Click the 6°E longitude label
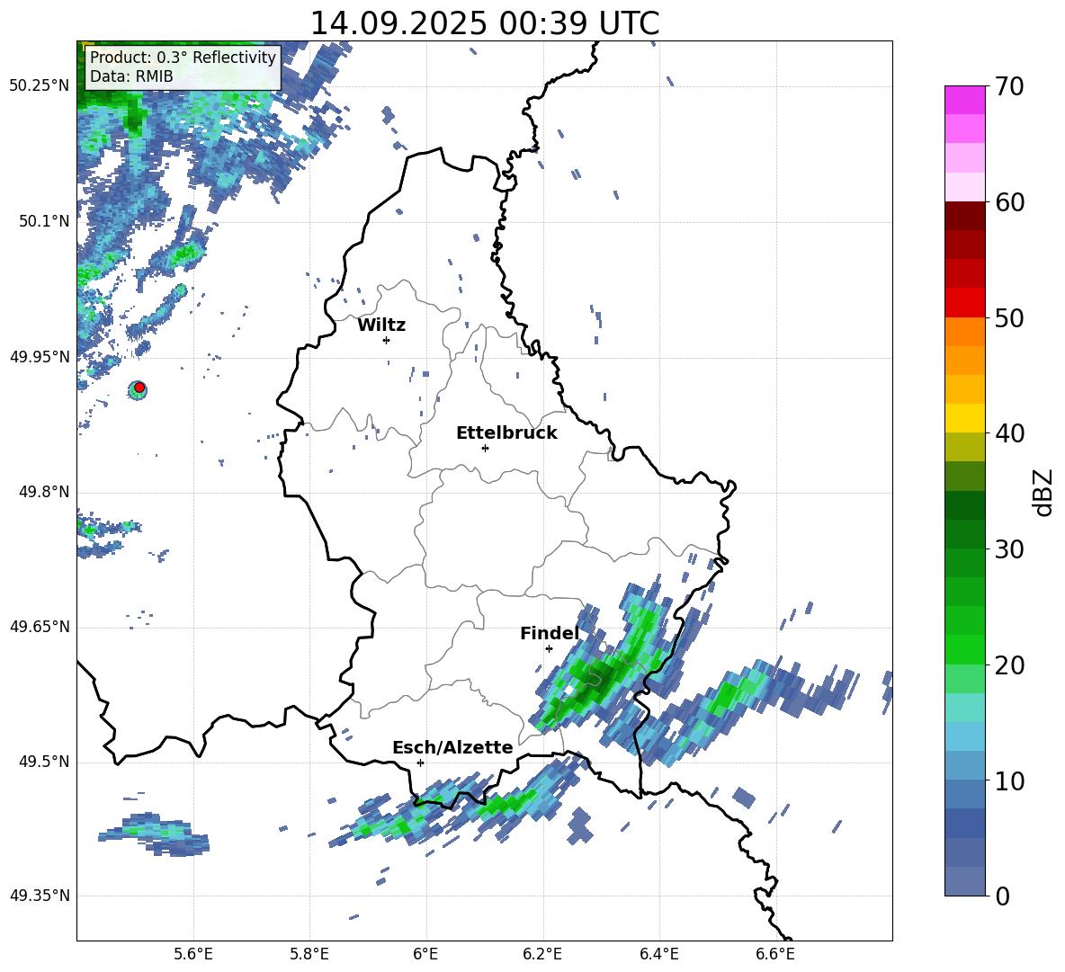Image resolution: width=1065 pixels, height=972 pixels. tap(425, 954)
